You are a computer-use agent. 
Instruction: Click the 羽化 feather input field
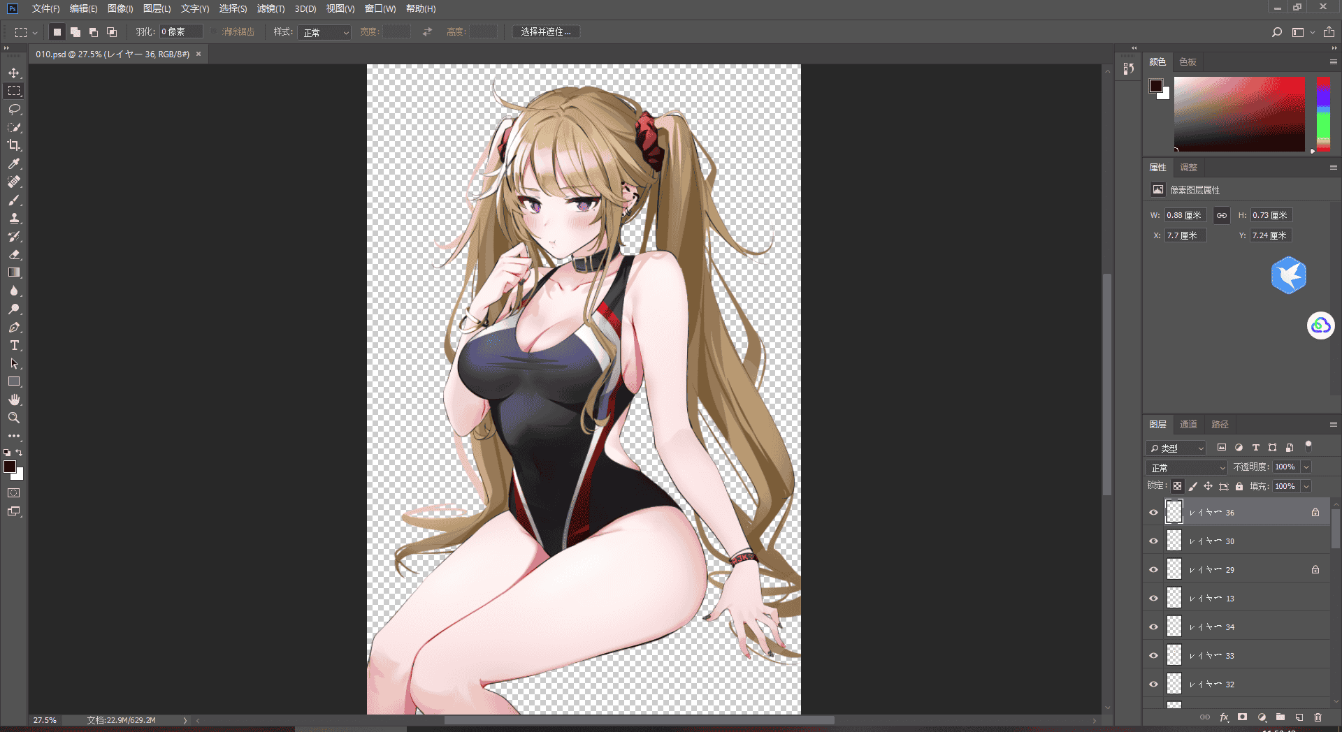pyautogui.click(x=181, y=31)
